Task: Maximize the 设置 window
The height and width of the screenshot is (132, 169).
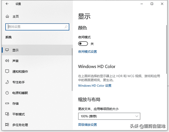Action: pos(152,4)
